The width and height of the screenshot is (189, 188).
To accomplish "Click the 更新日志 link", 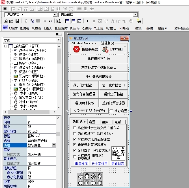I will tap(118, 163).
